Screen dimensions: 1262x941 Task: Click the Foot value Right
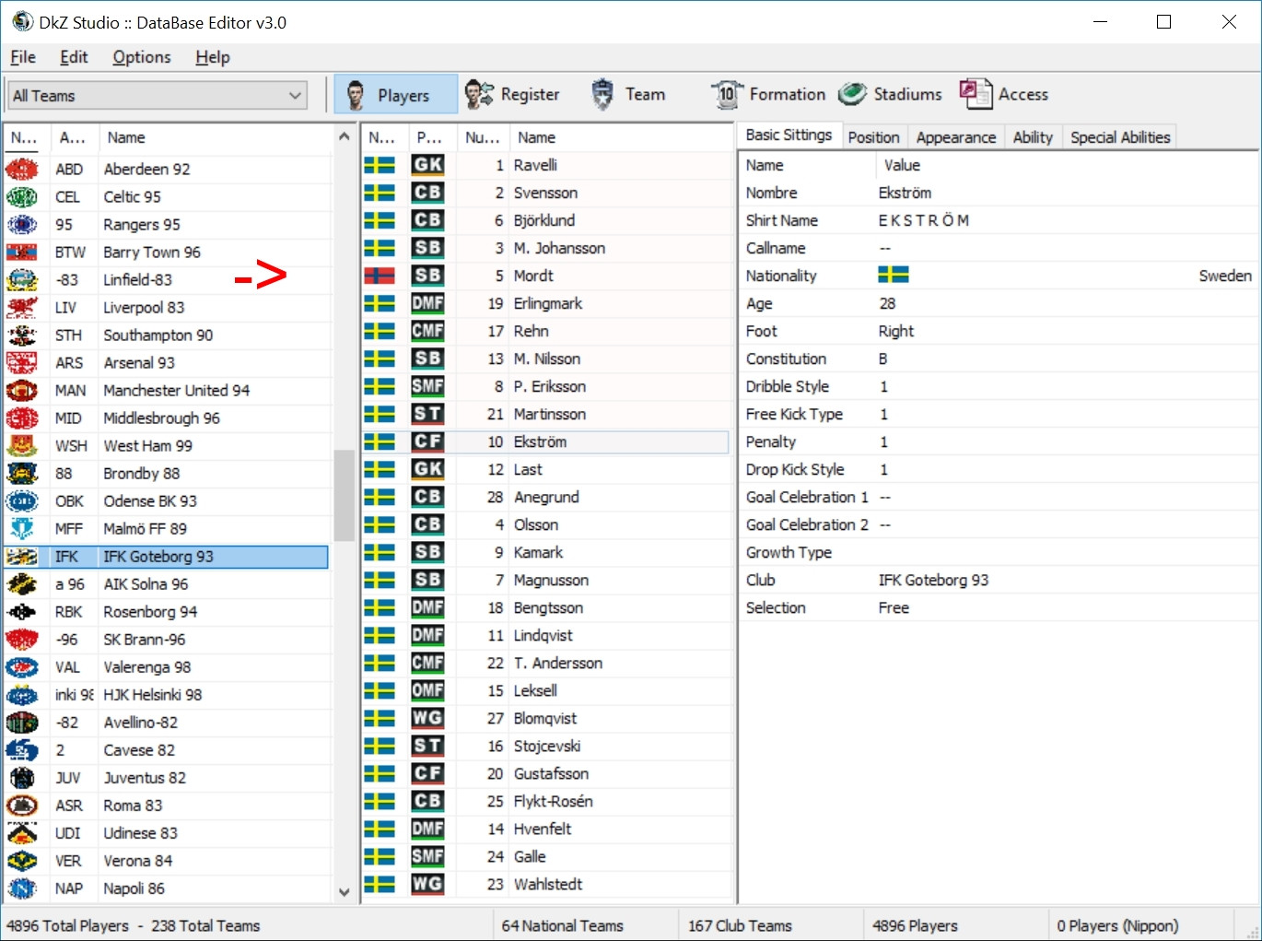896,331
